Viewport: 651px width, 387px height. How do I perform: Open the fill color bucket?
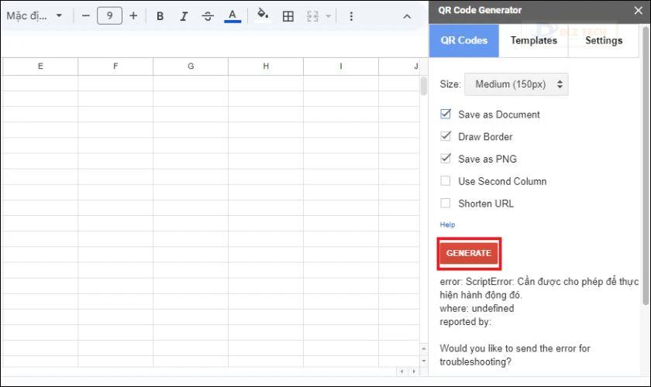point(263,15)
